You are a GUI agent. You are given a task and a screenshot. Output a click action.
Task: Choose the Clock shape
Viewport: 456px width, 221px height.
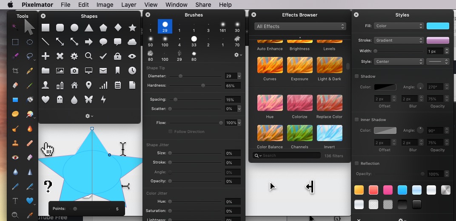pos(132,71)
